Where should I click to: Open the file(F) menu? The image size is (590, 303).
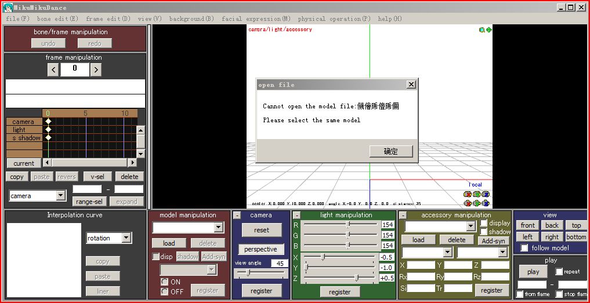(x=17, y=19)
